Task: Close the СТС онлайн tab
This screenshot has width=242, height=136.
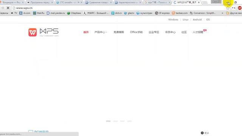Action: [x=81, y=3]
